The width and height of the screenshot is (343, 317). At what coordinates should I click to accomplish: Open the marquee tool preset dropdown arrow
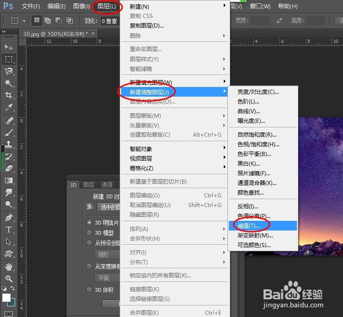[24, 21]
